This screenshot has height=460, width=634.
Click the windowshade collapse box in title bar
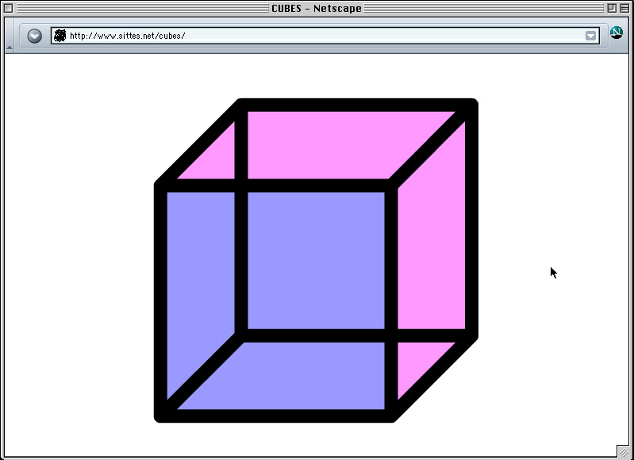click(x=624, y=8)
